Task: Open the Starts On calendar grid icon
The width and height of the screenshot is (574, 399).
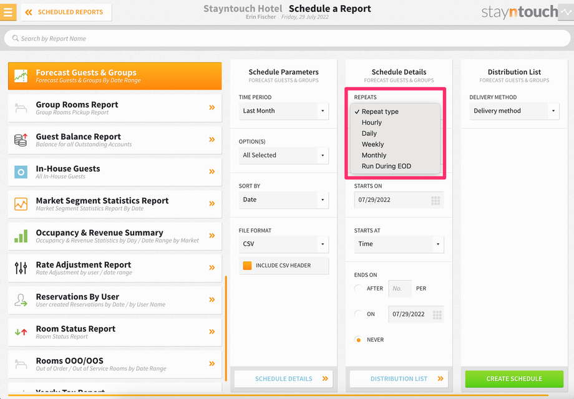Action: point(435,200)
